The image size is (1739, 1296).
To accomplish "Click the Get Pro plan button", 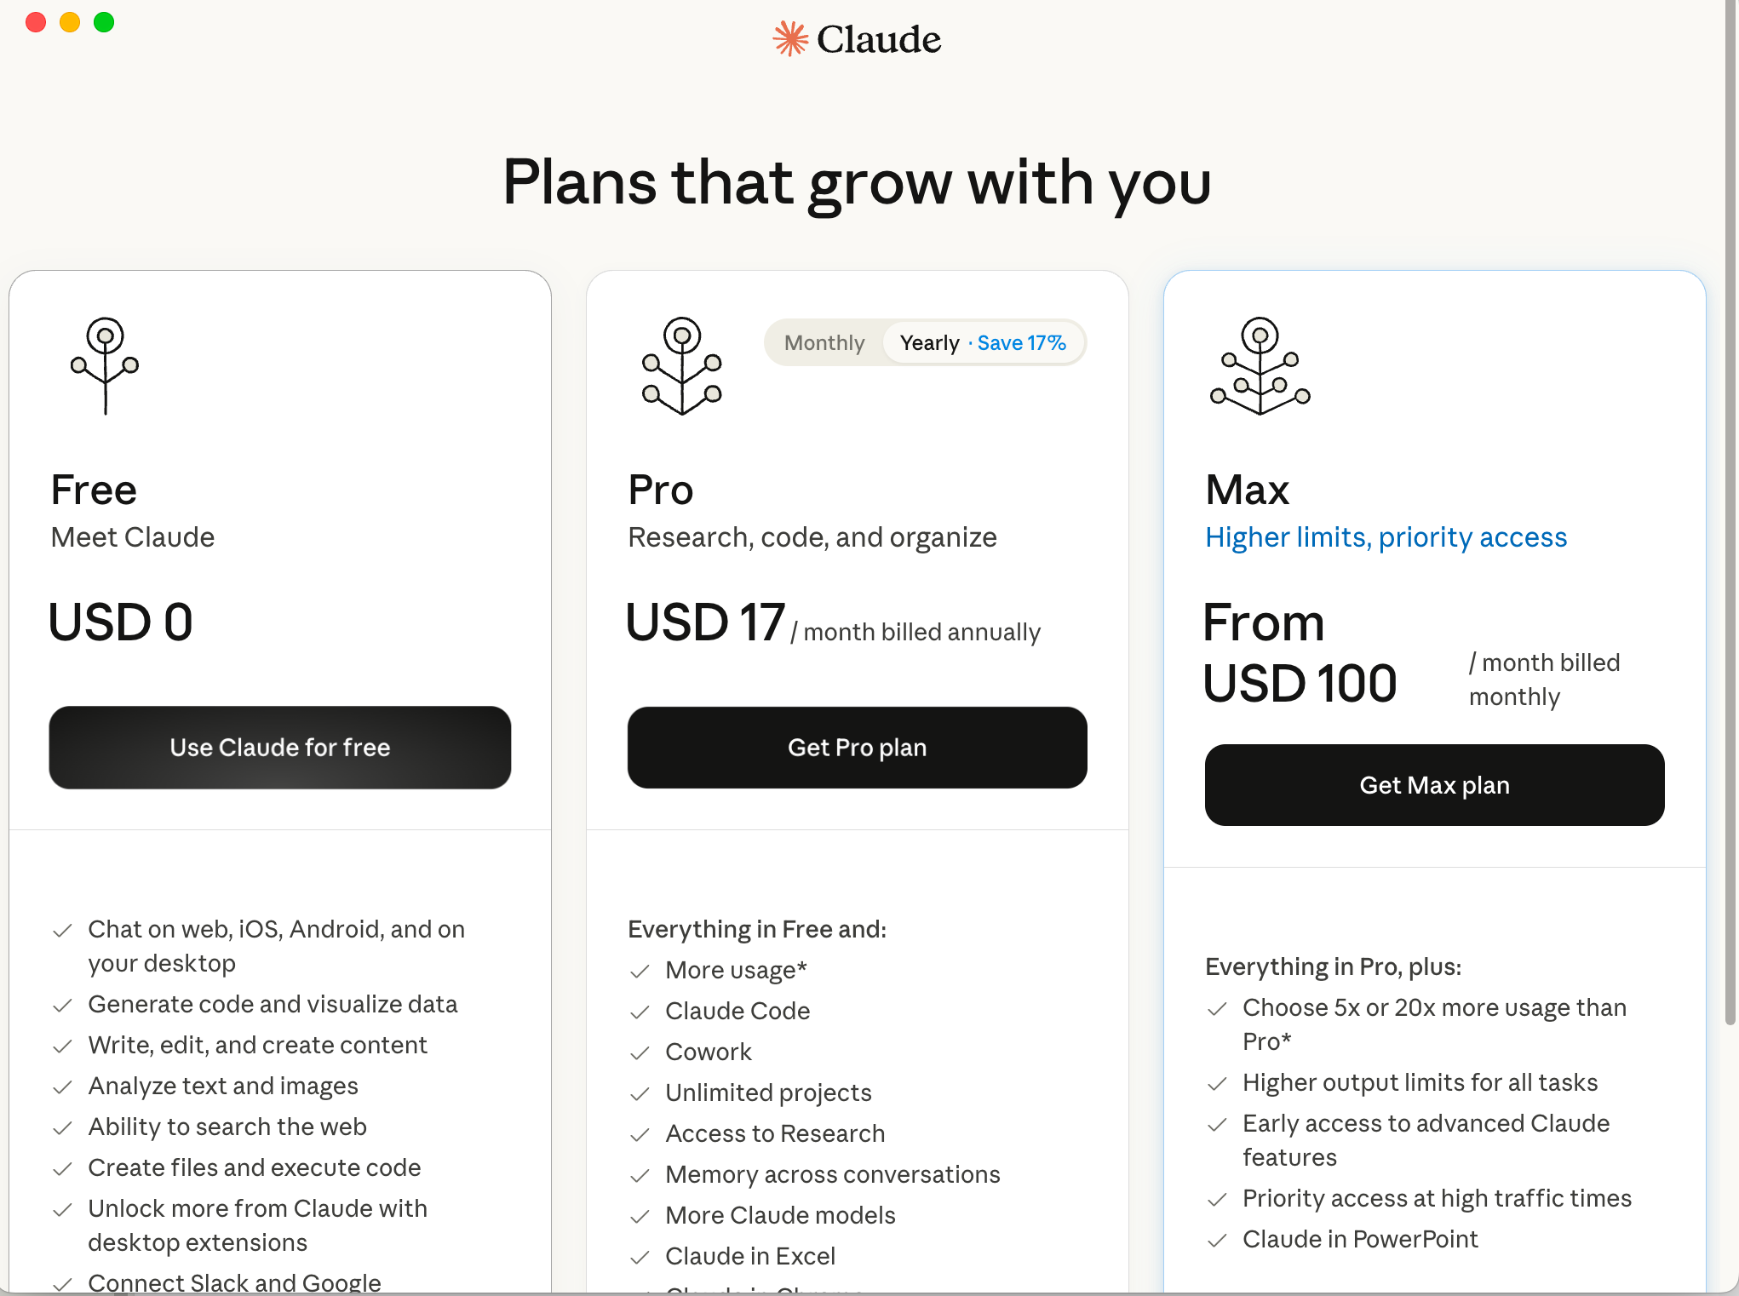I will click(857, 748).
